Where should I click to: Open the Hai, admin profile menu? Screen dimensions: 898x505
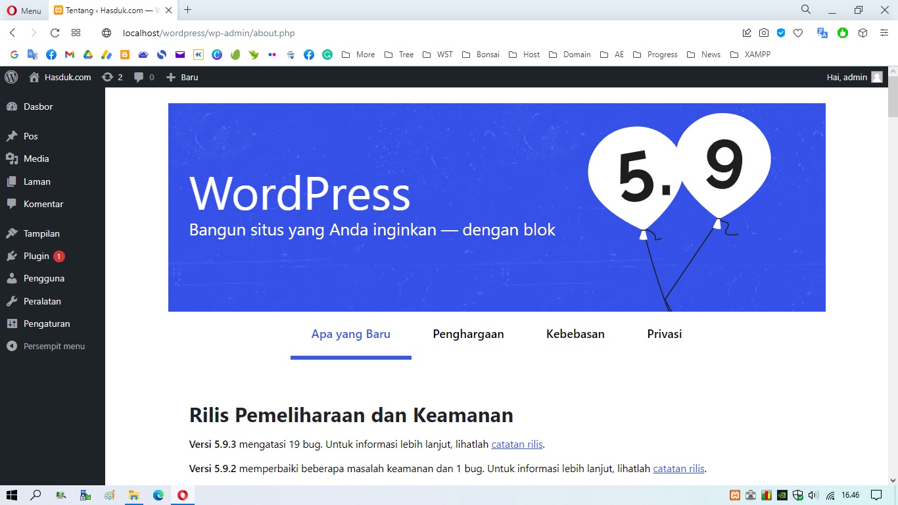click(x=848, y=77)
